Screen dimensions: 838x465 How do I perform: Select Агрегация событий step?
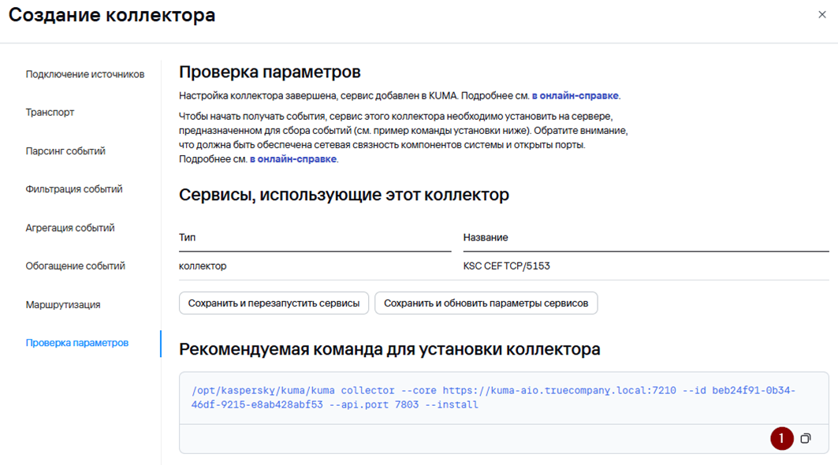point(70,228)
